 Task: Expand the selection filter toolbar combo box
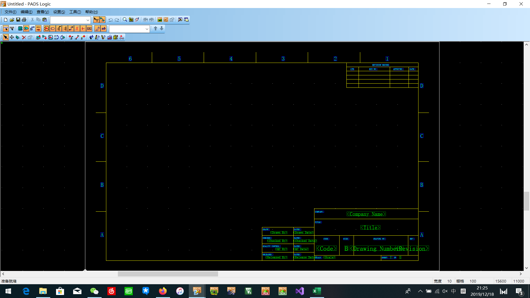pyautogui.click(x=147, y=29)
